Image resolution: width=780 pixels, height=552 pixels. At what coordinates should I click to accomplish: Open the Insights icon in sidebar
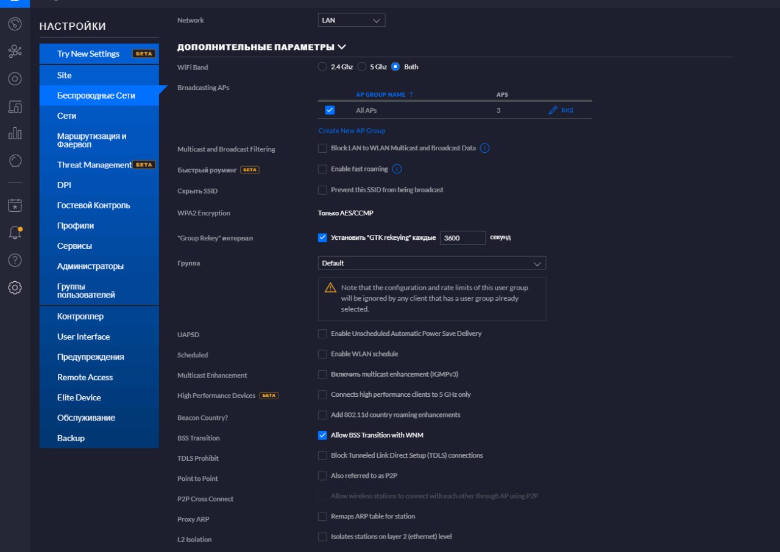tap(15, 161)
